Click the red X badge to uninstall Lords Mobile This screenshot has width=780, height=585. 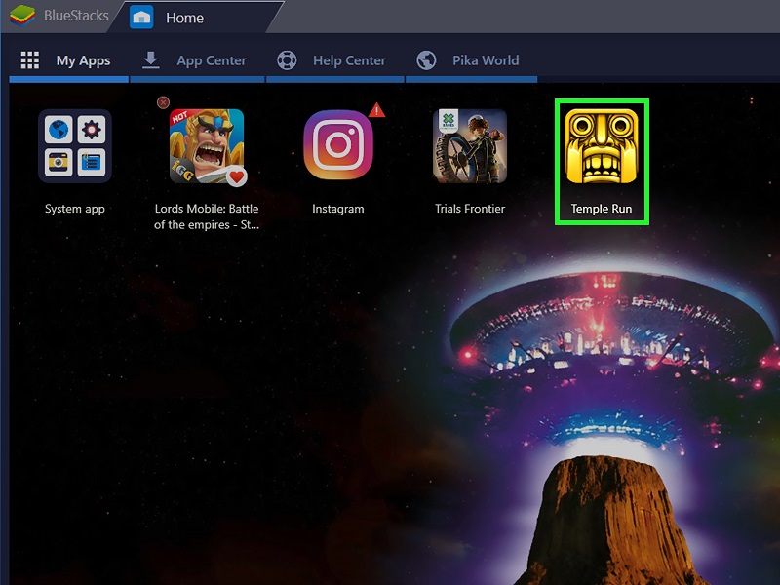pos(163,101)
